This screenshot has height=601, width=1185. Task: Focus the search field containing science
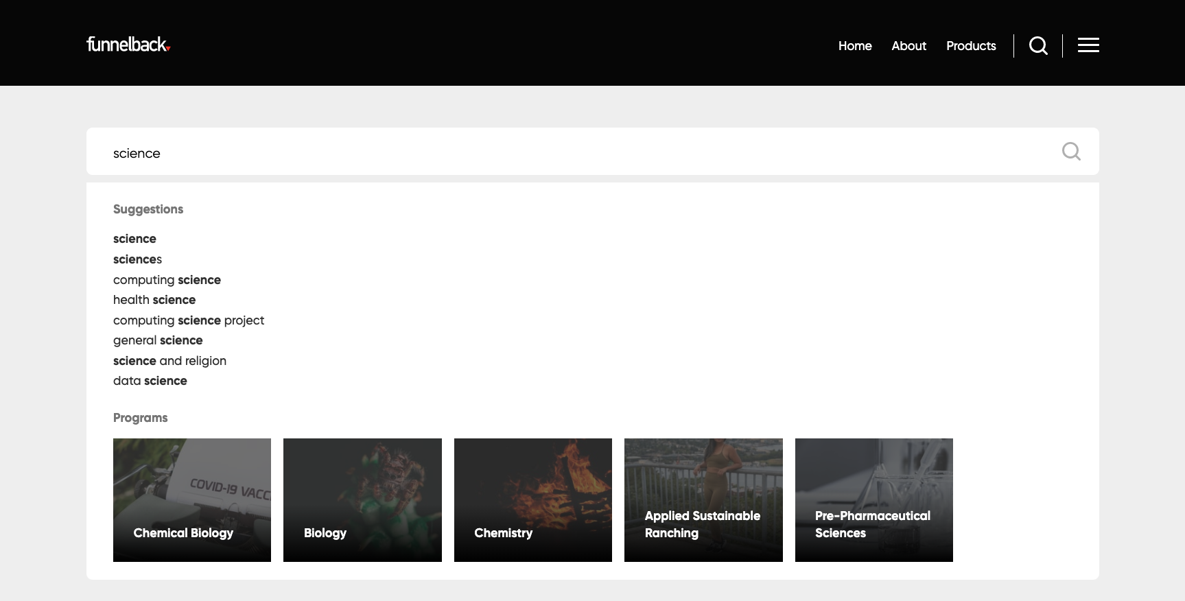click(593, 152)
